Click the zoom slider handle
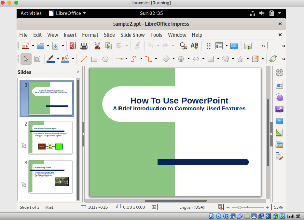 tap(240, 207)
